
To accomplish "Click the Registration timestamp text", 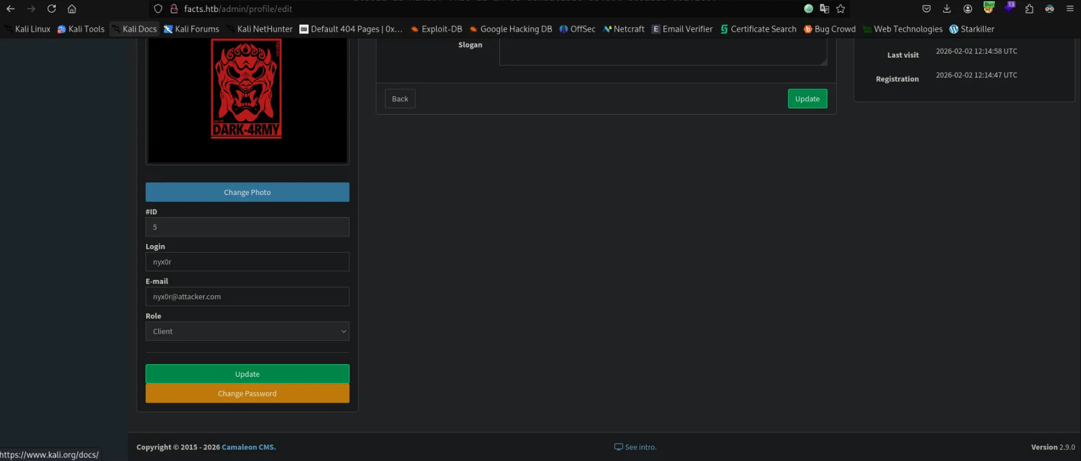I will click(977, 75).
